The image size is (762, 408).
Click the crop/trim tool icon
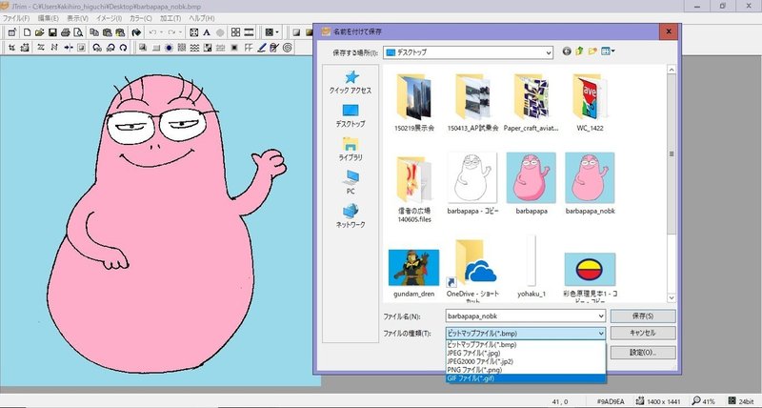point(11,47)
